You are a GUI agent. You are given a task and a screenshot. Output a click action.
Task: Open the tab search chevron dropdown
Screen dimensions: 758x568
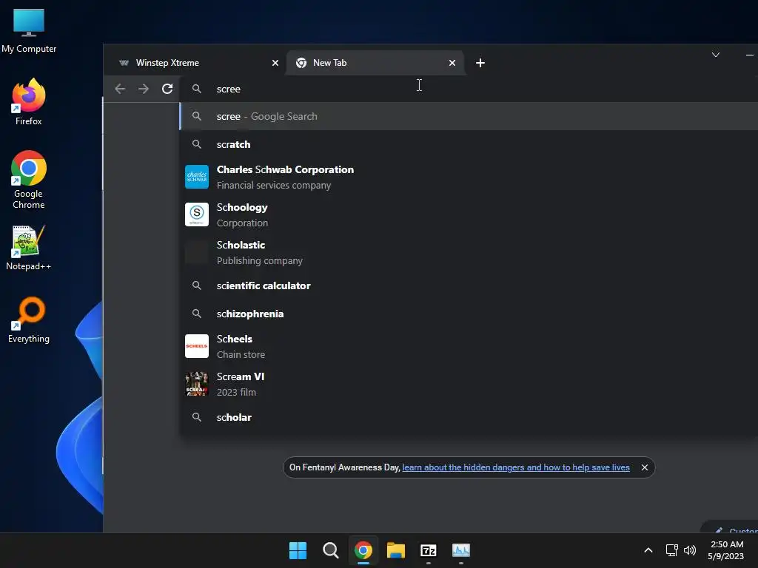click(x=716, y=55)
